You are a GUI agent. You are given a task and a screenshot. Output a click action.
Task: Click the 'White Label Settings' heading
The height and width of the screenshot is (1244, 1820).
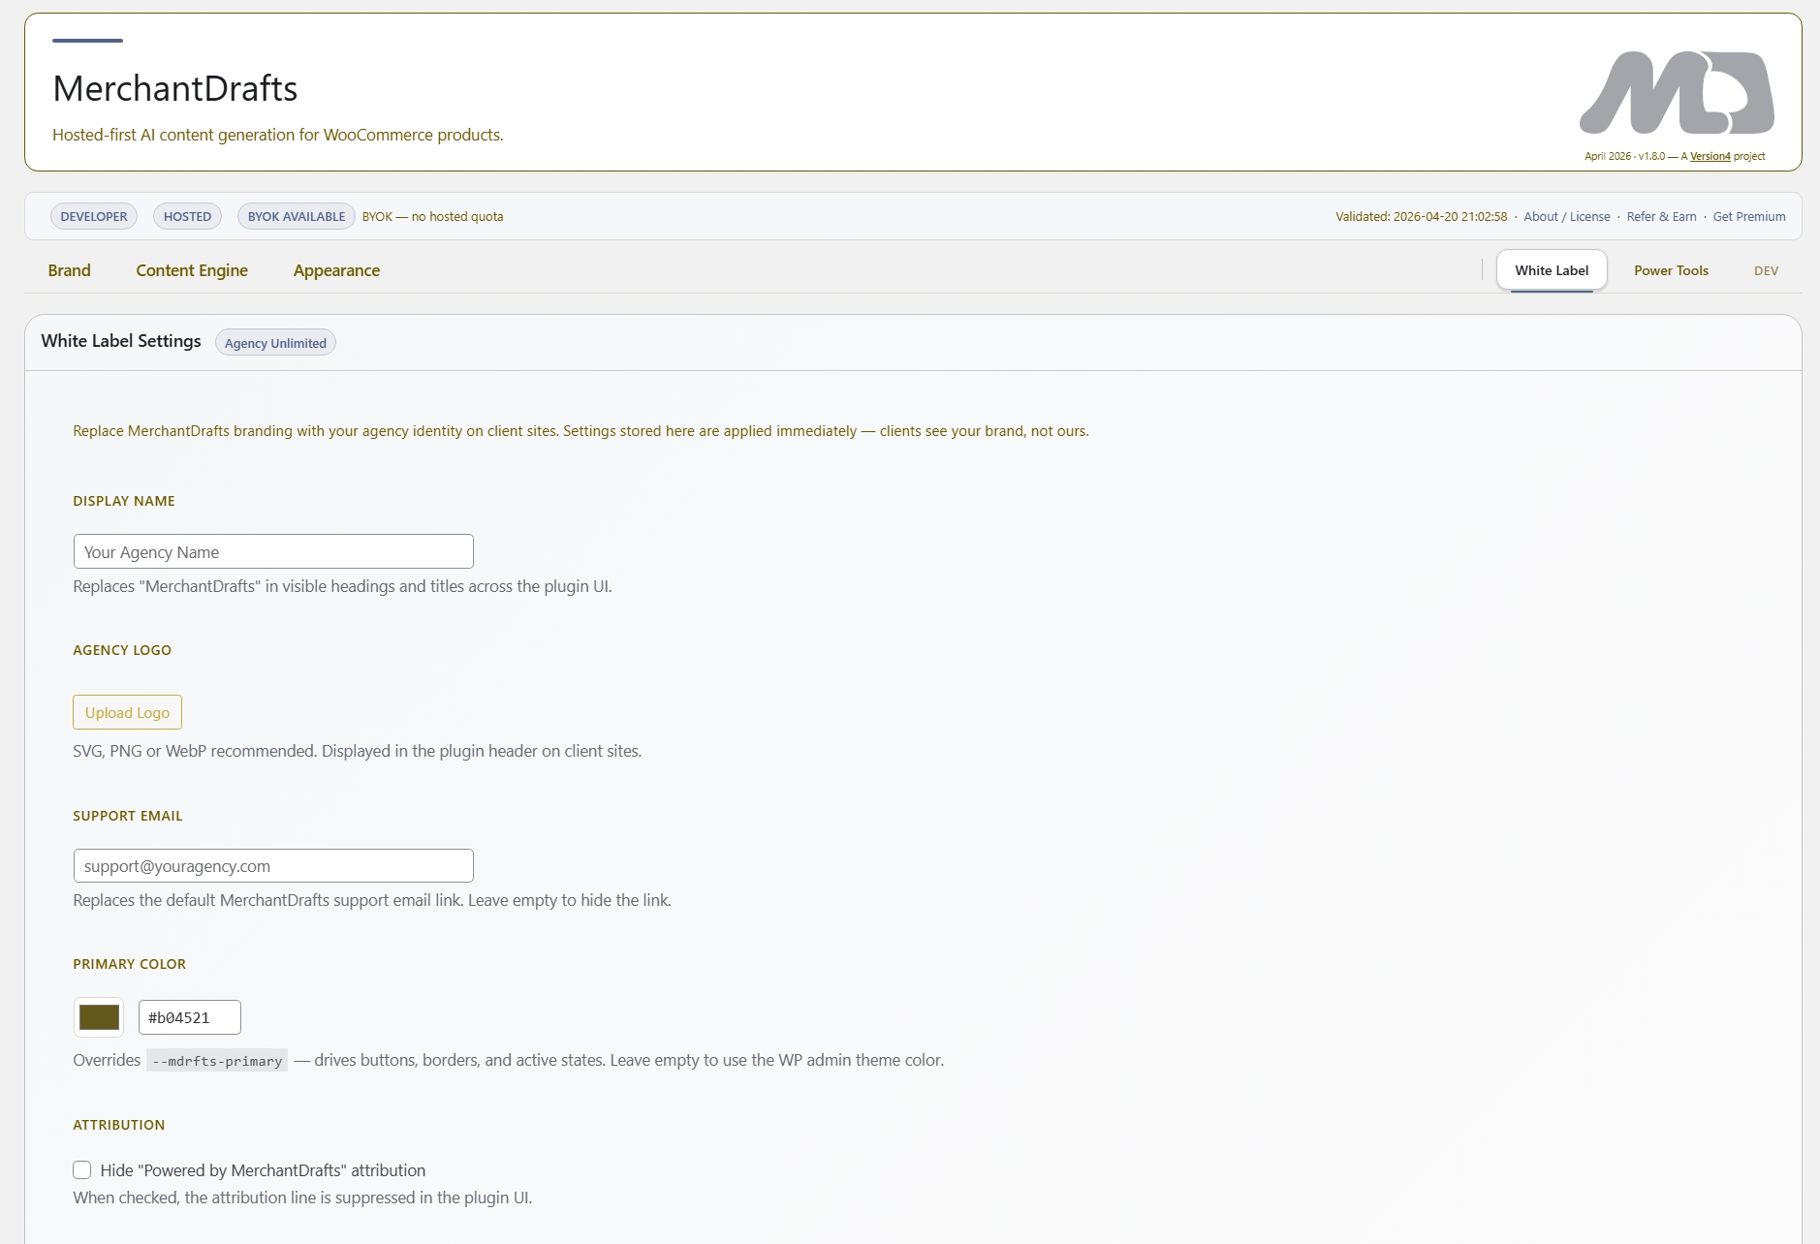121,341
